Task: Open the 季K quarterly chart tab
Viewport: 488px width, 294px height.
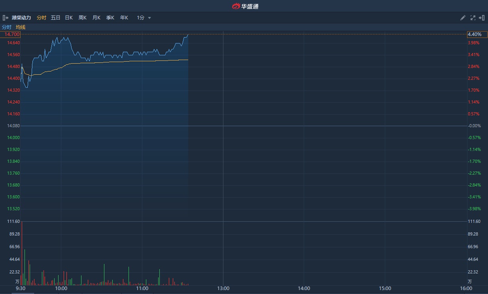Action: click(x=110, y=18)
